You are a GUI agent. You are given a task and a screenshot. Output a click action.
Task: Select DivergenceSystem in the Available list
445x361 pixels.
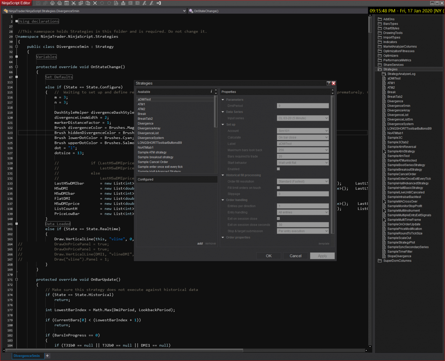151,138
